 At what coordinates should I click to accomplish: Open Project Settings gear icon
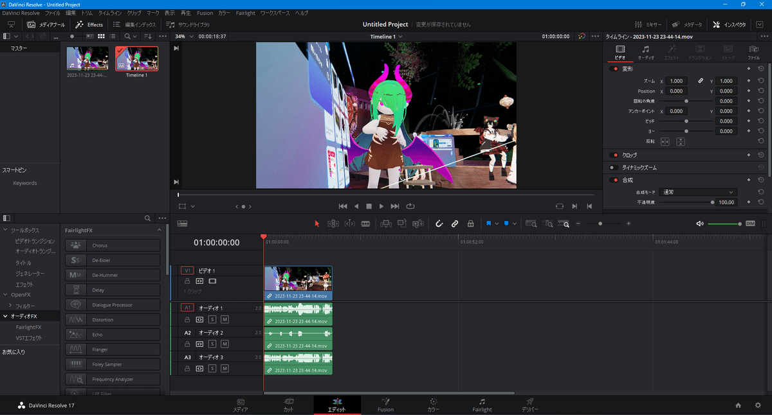point(757,405)
